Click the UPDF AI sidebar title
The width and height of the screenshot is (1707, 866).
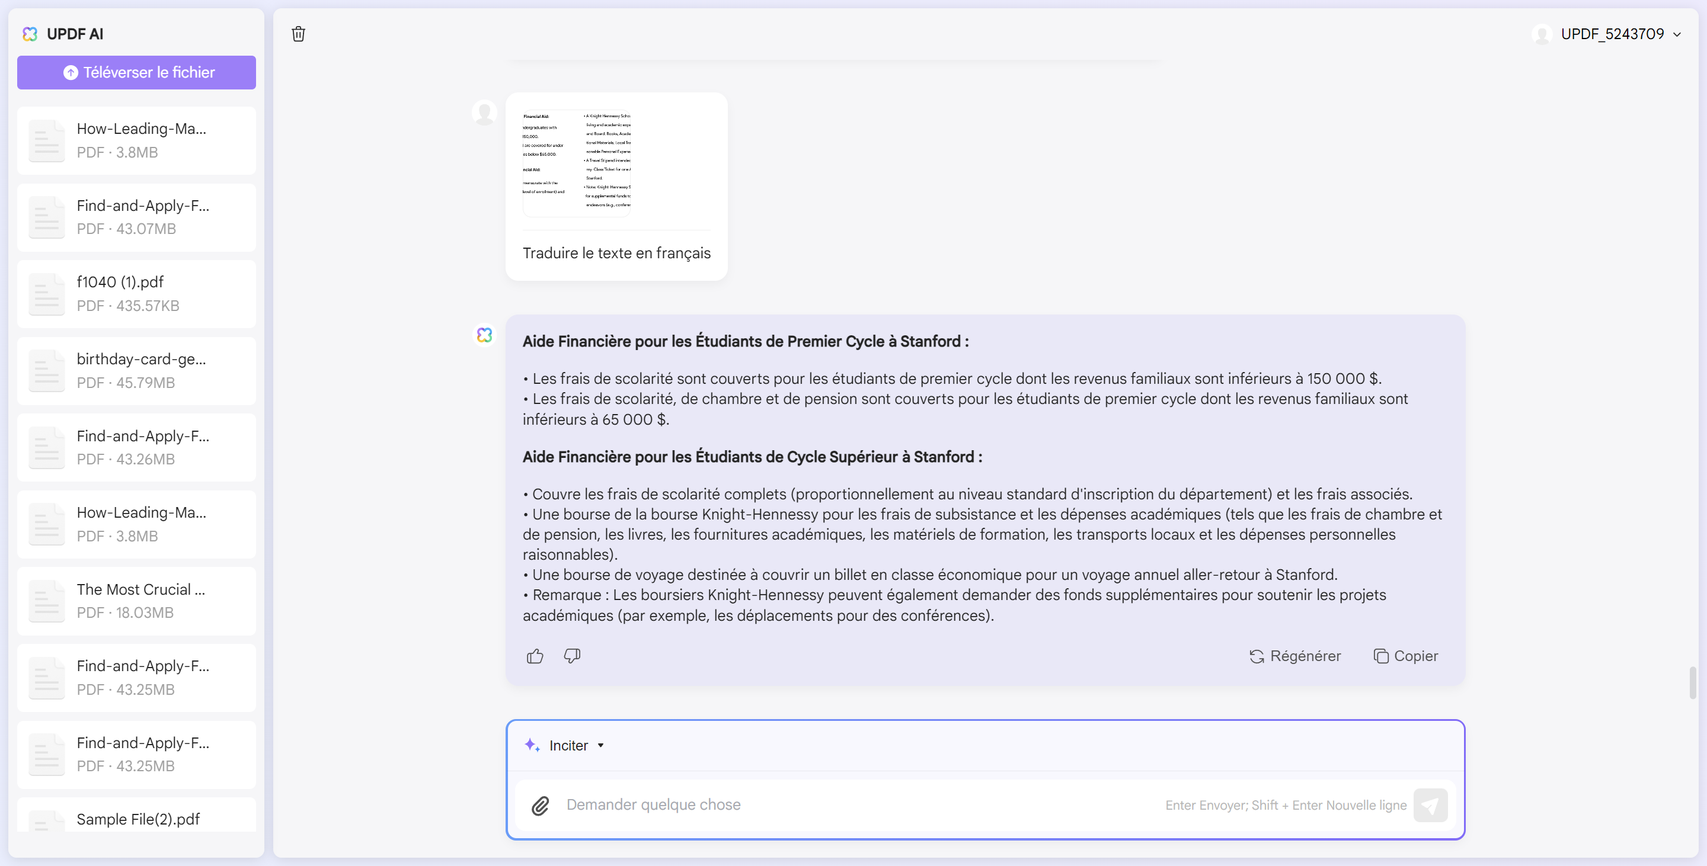point(75,34)
